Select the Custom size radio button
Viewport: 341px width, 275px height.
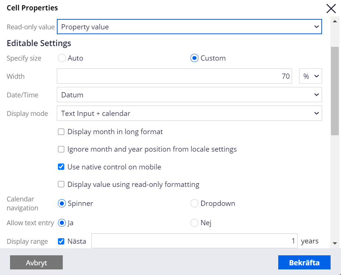(x=194, y=58)
